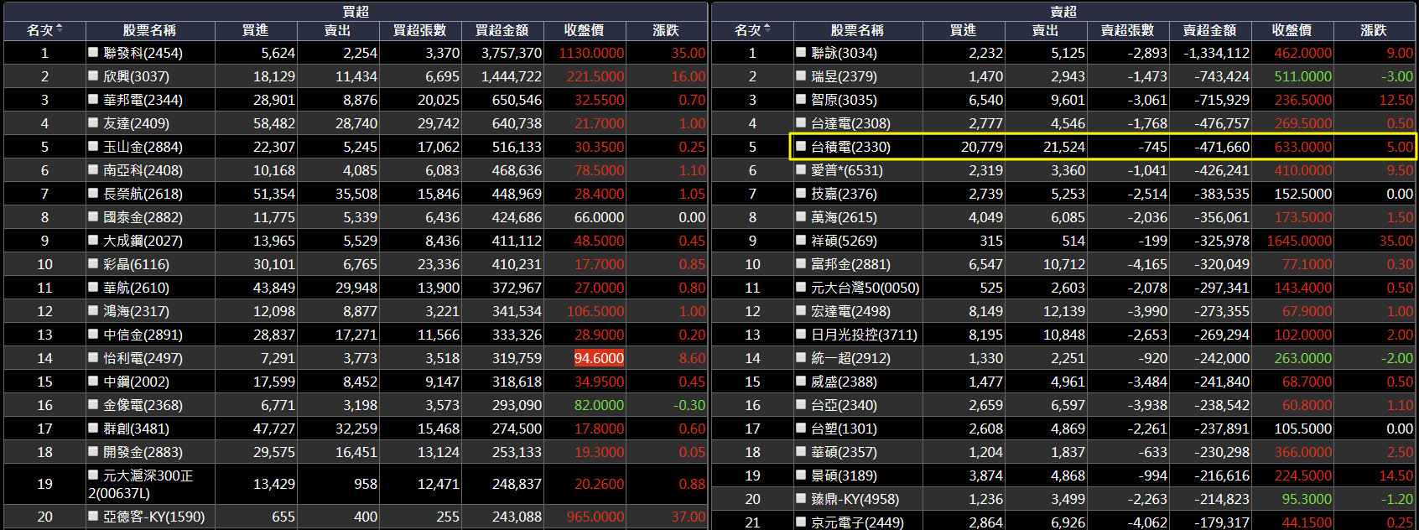Click buy-over amount 3,757,370
This screenshot has height=530, width=1419.
point(512,53)
